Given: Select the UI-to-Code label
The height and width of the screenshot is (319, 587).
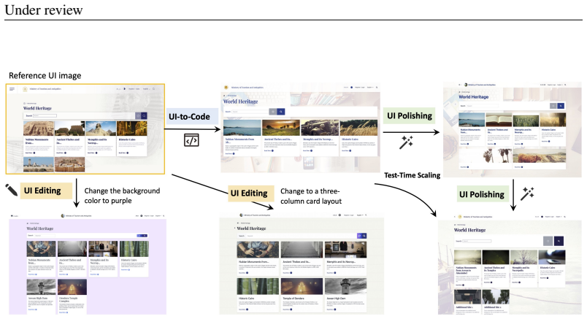Looking at the screenshot, I should (189, 117).
